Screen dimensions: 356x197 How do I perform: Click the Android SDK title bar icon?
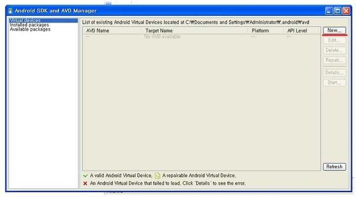point(10,11)
